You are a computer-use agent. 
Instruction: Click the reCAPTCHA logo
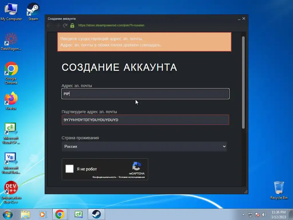136,166
